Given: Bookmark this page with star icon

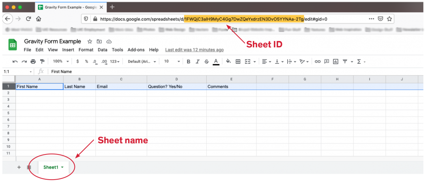Looking at the screenshot, I should (389, 19).
